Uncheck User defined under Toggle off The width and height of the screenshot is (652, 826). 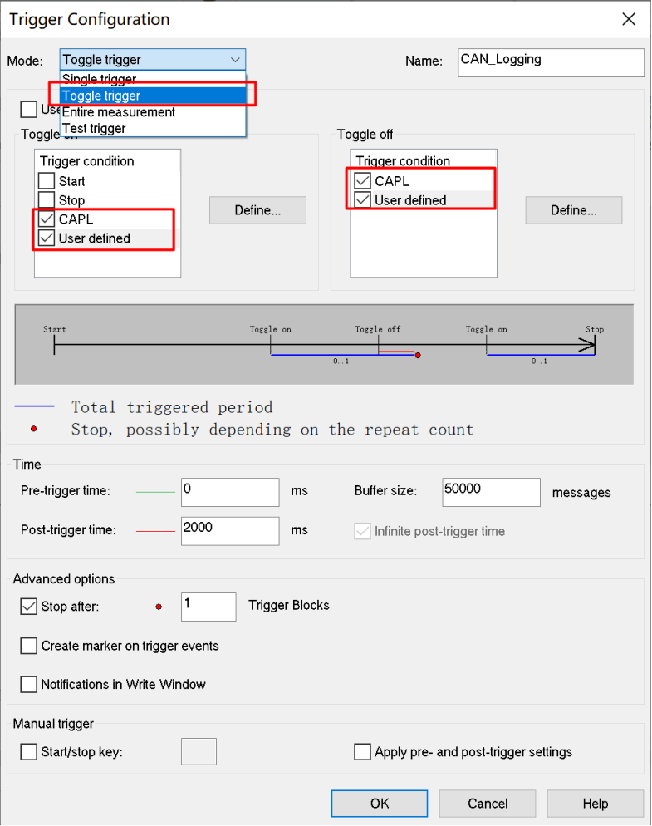[362, 199]
